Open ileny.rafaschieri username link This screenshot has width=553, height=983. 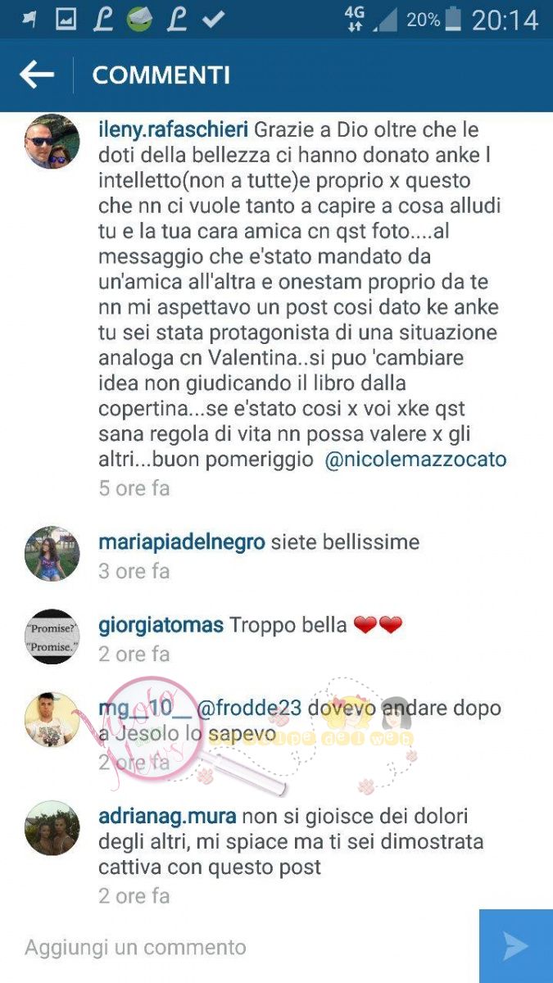click(173, 130)
